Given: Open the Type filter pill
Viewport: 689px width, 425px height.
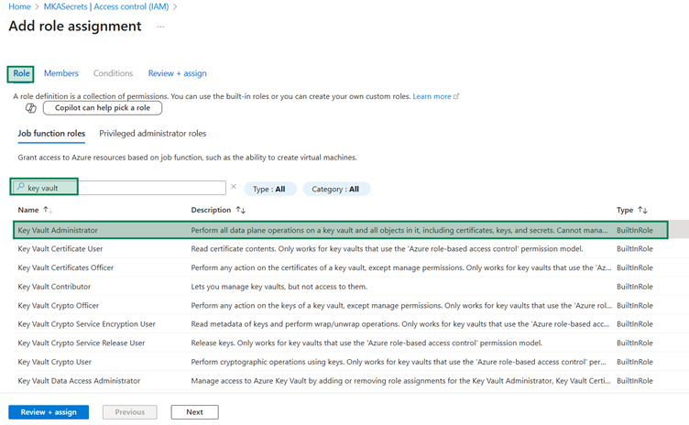Looking at the screenshot, I should (x=269, y=189).
